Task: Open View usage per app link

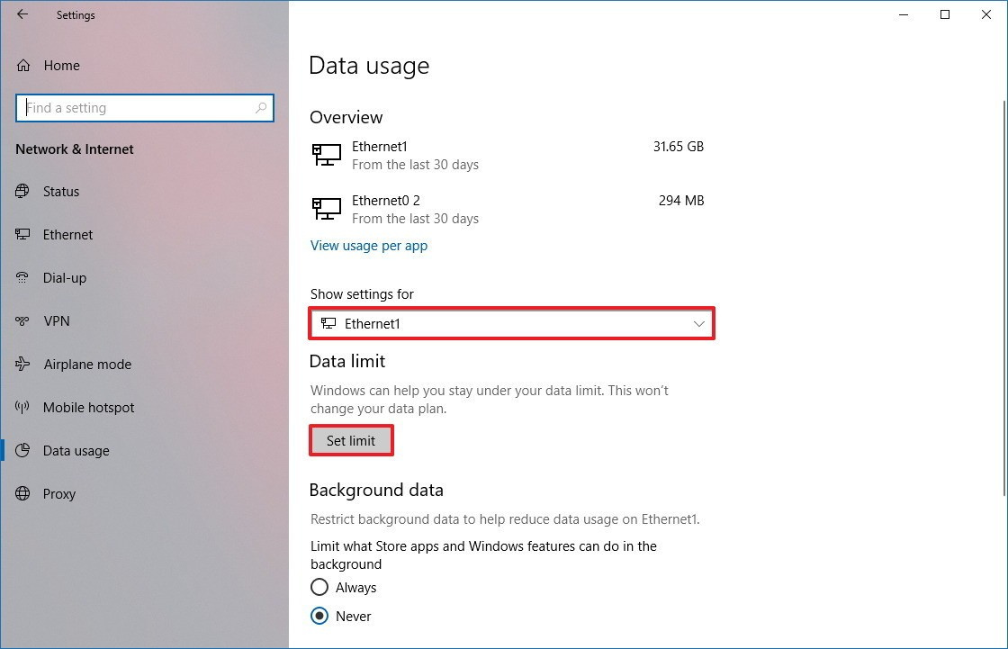Action: point(369,246)
